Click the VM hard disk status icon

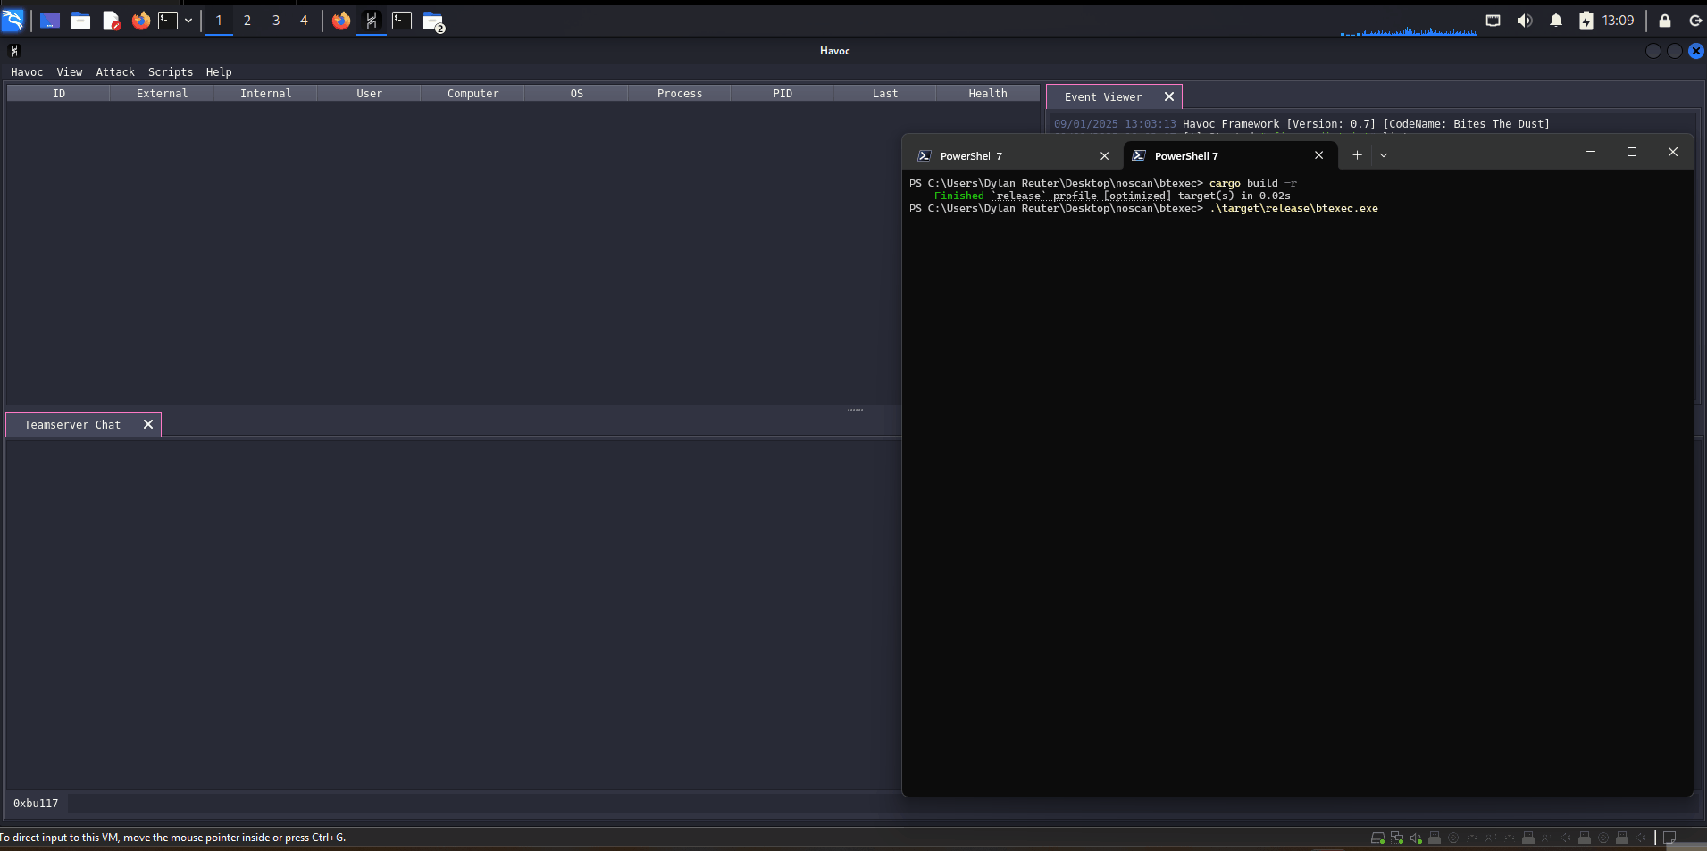[x=1377, y=838]
